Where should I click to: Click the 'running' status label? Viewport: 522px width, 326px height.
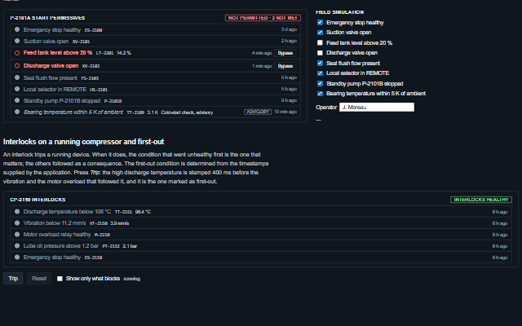click(132, 279)
